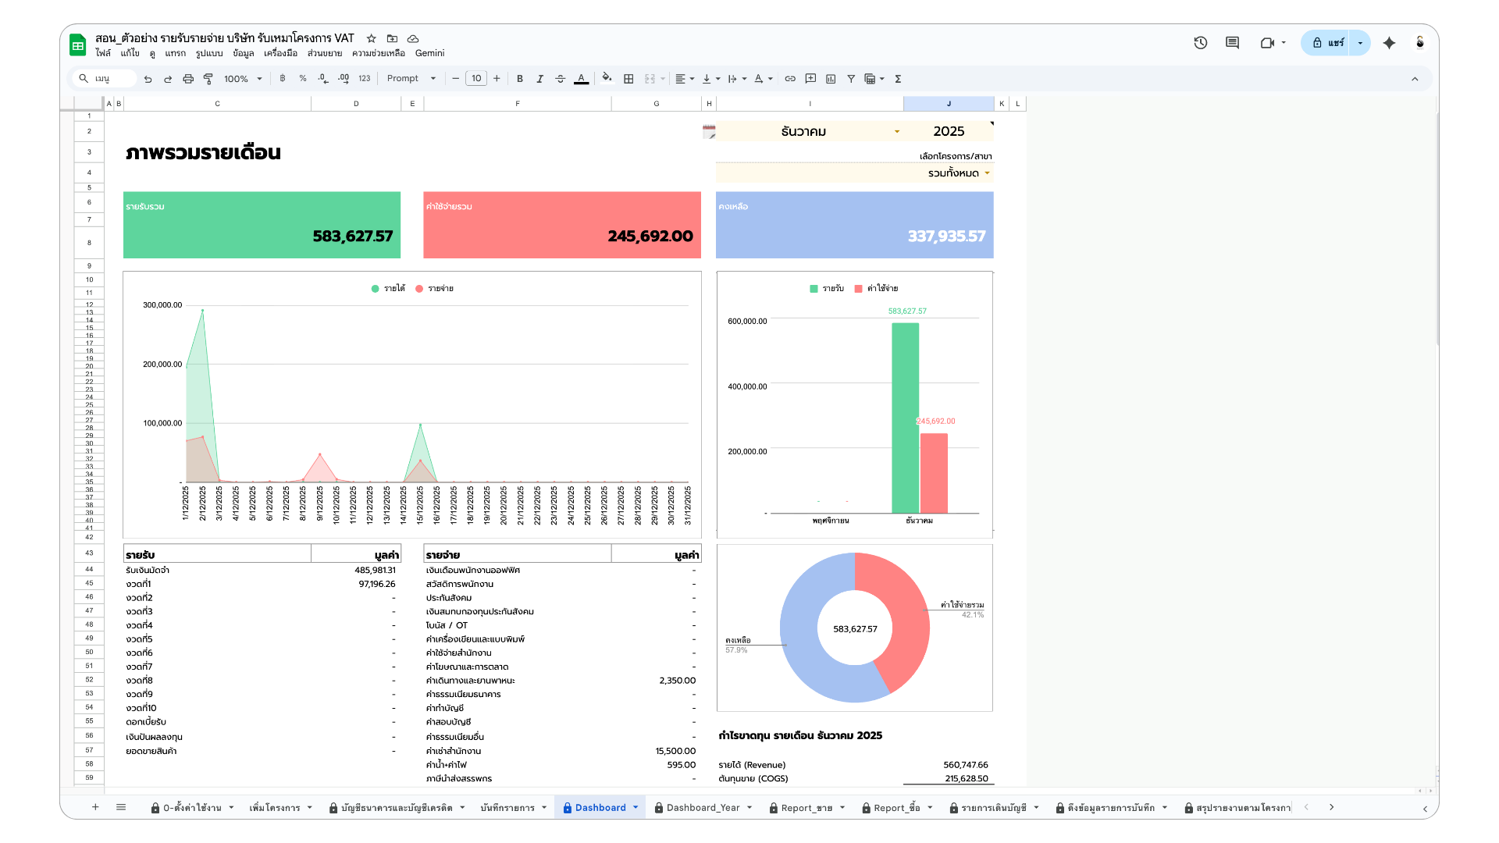Open text rotation dropdown
This screenshot has width=1499, height=843.
pos(763,79)
